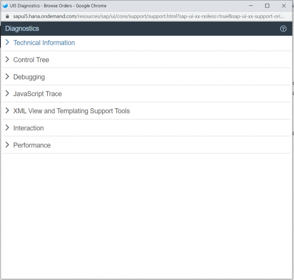Viewport: 294px width, 280px height.
Task: Open the Diagnostics help icon
Action: click(x=283, y=29)
